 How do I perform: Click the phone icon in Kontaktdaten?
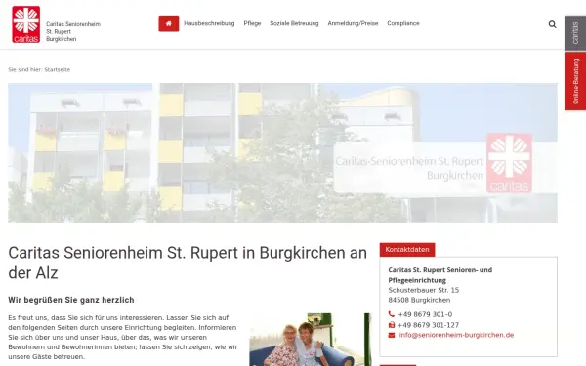[x=392, y=314]
